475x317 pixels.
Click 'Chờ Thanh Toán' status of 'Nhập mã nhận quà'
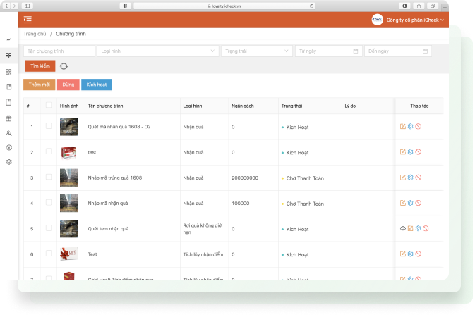point(305,204)
